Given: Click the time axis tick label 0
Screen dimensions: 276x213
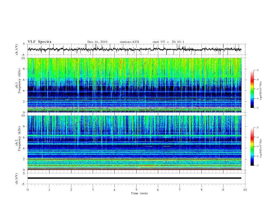Looking at the screenshot, I should point(28,190).
